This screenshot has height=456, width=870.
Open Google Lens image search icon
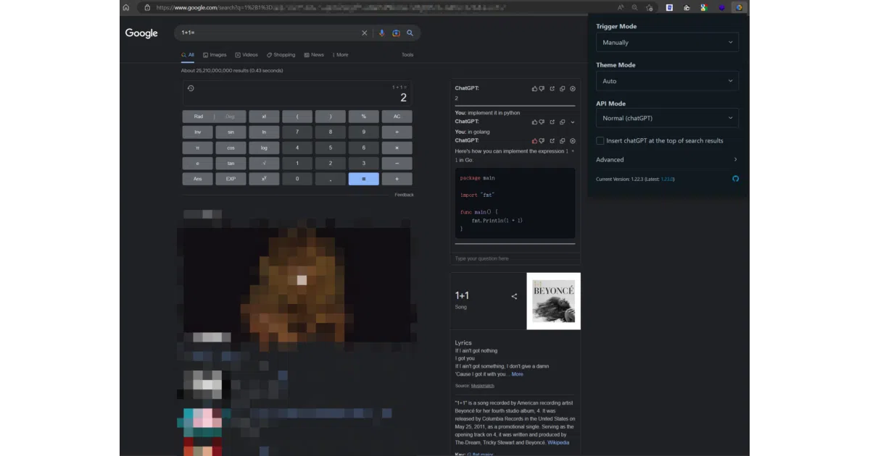tap(396, 33)
